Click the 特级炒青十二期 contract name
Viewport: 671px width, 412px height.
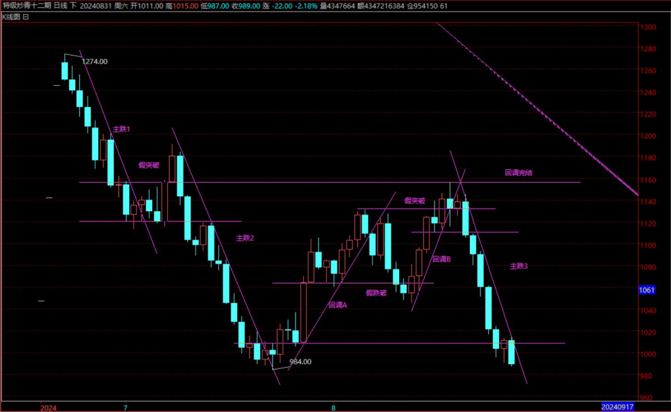[26, 6]
